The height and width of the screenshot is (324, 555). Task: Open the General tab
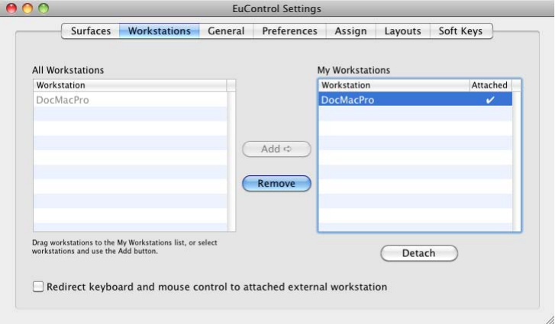point(226,31)
